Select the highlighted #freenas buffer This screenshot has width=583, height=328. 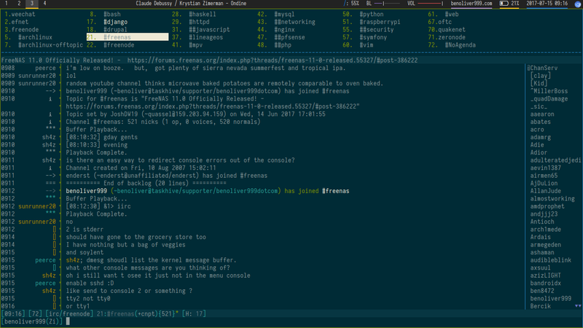pos(127,37)
